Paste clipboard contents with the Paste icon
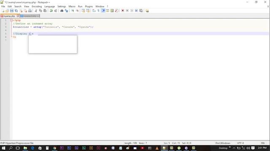Viewport: 270px width, 151px height. coord(45,10)
